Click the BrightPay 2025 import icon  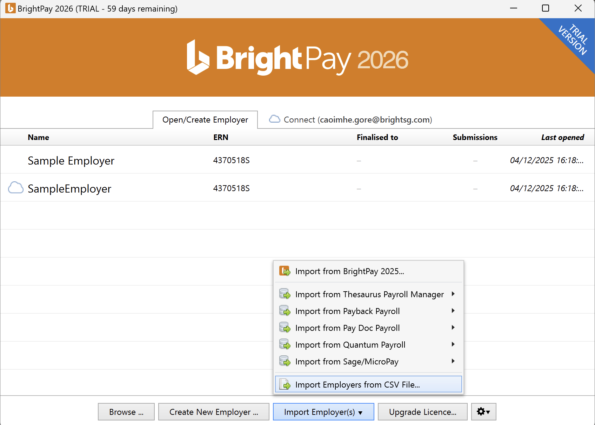point(285,271)
